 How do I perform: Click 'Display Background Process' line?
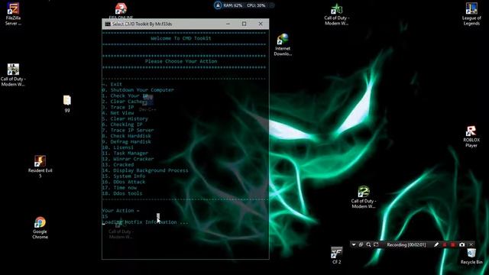[x=145, y=170]
